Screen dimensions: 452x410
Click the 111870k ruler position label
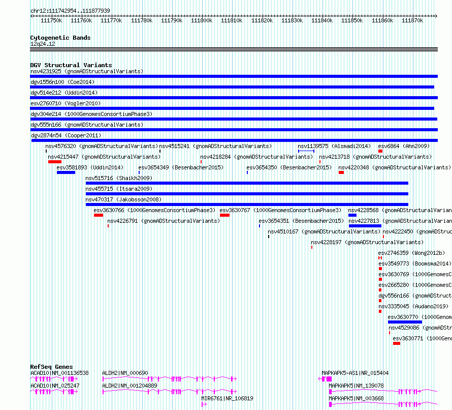tap(412, 20)
